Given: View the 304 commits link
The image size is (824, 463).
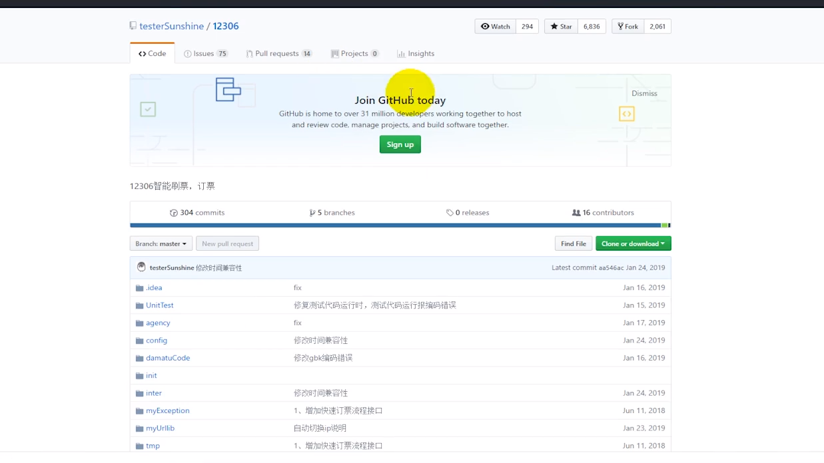Looking at the screenshot, I should click(x=197, y=213).
